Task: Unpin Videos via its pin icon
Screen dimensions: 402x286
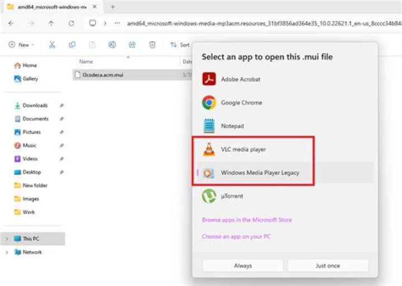Action: [61, 159]
